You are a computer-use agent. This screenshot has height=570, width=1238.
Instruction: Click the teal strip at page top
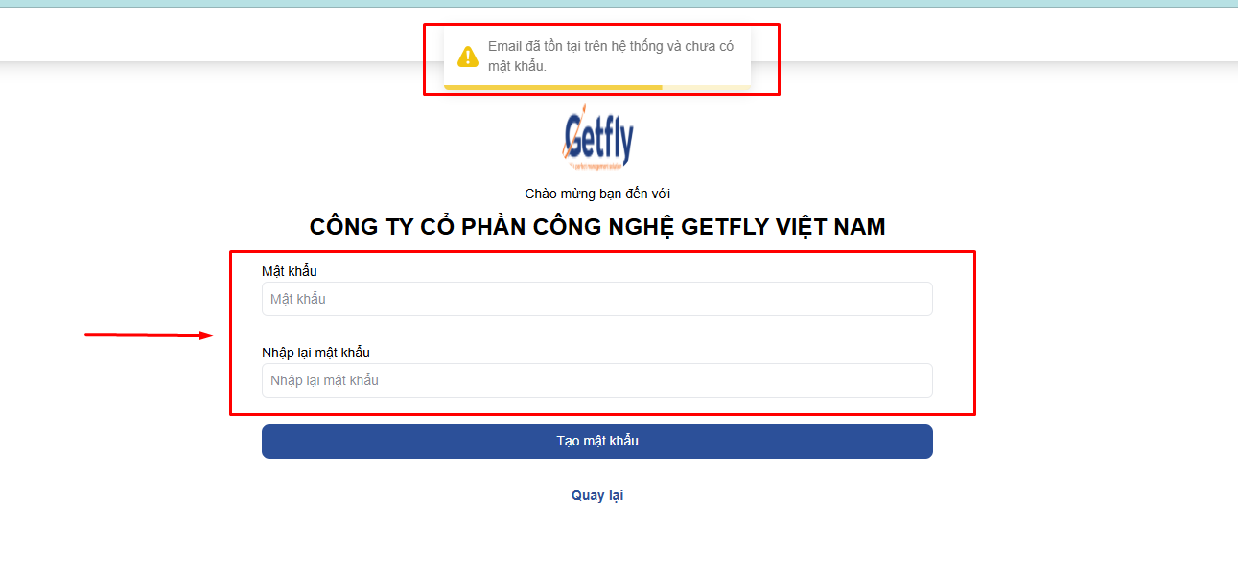(619, 3)
